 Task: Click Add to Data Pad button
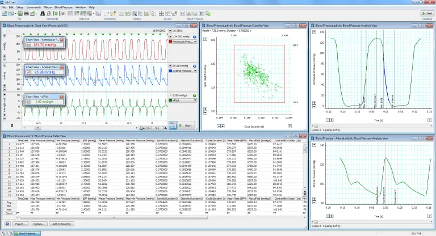click(61, 224)
